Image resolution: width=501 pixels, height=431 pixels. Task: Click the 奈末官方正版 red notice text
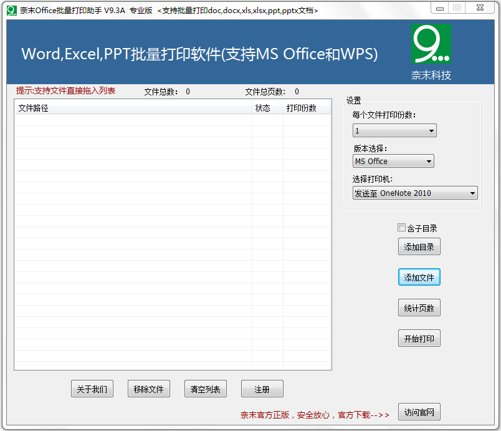click(315, 415)
